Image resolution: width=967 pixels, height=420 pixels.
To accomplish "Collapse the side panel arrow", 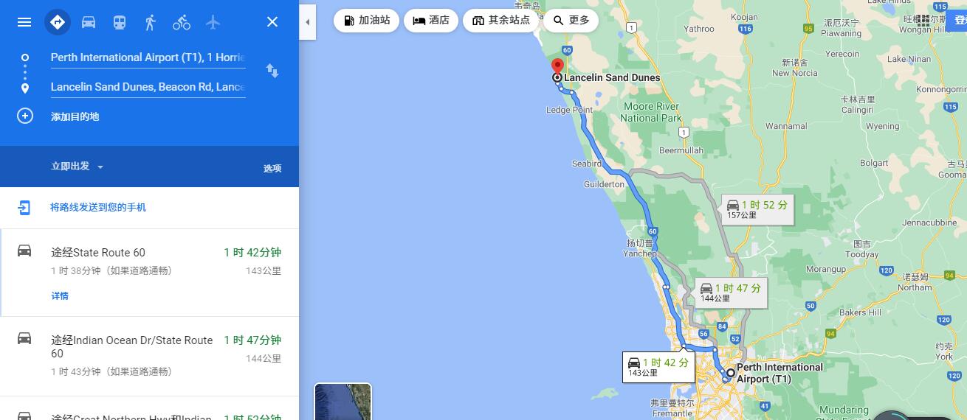I will point(307,22).
